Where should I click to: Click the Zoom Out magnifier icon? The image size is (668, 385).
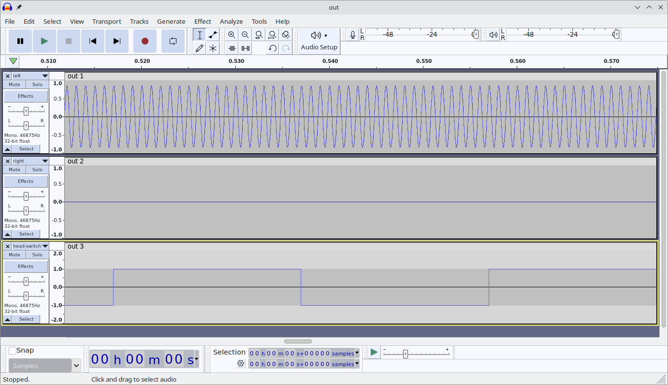coord(246,35)
